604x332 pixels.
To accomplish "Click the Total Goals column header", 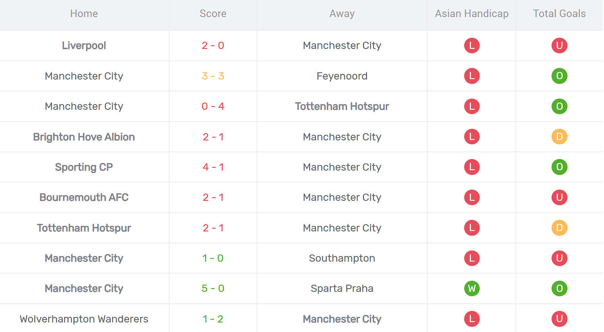I will pos(559,14).
